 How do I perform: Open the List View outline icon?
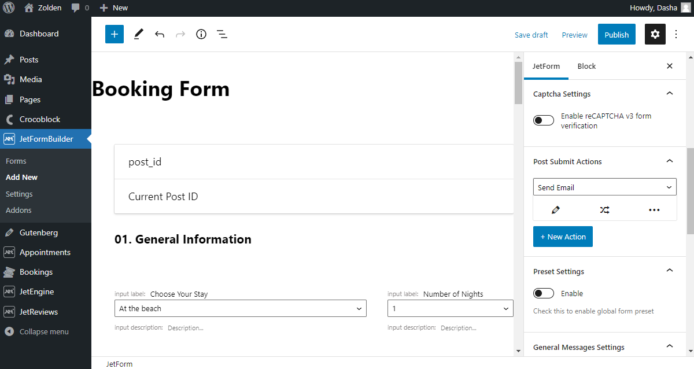(x=222, y=34)
